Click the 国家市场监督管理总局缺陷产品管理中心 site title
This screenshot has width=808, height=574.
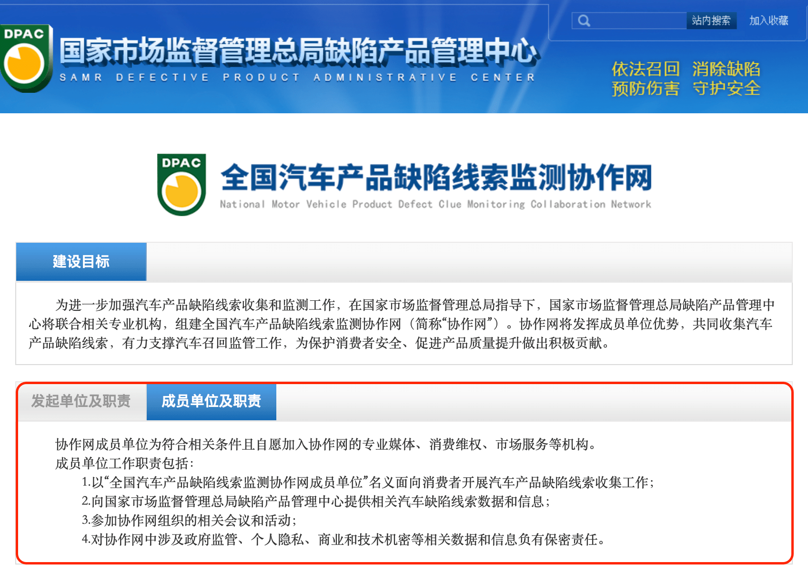click(300, 51)
